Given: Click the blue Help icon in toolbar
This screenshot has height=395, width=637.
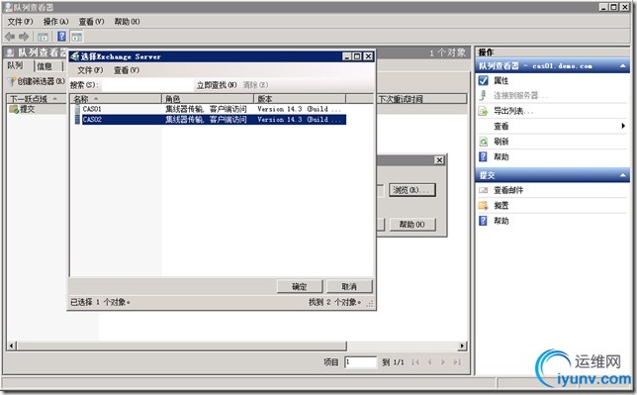Looking at the screenshot, I should tap(61, 37).
